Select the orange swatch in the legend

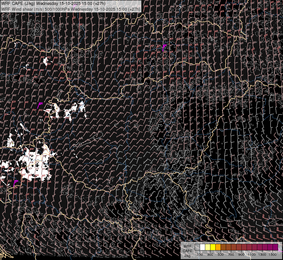(218, 247)
